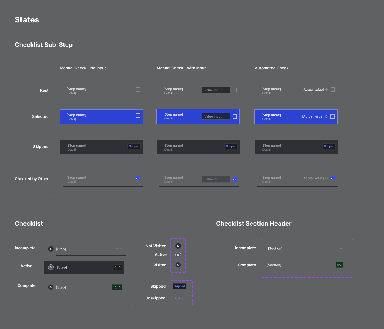Check the Rest box under Manual Check - No Input
Screen dimensions: 384x329
click(138, 90)
